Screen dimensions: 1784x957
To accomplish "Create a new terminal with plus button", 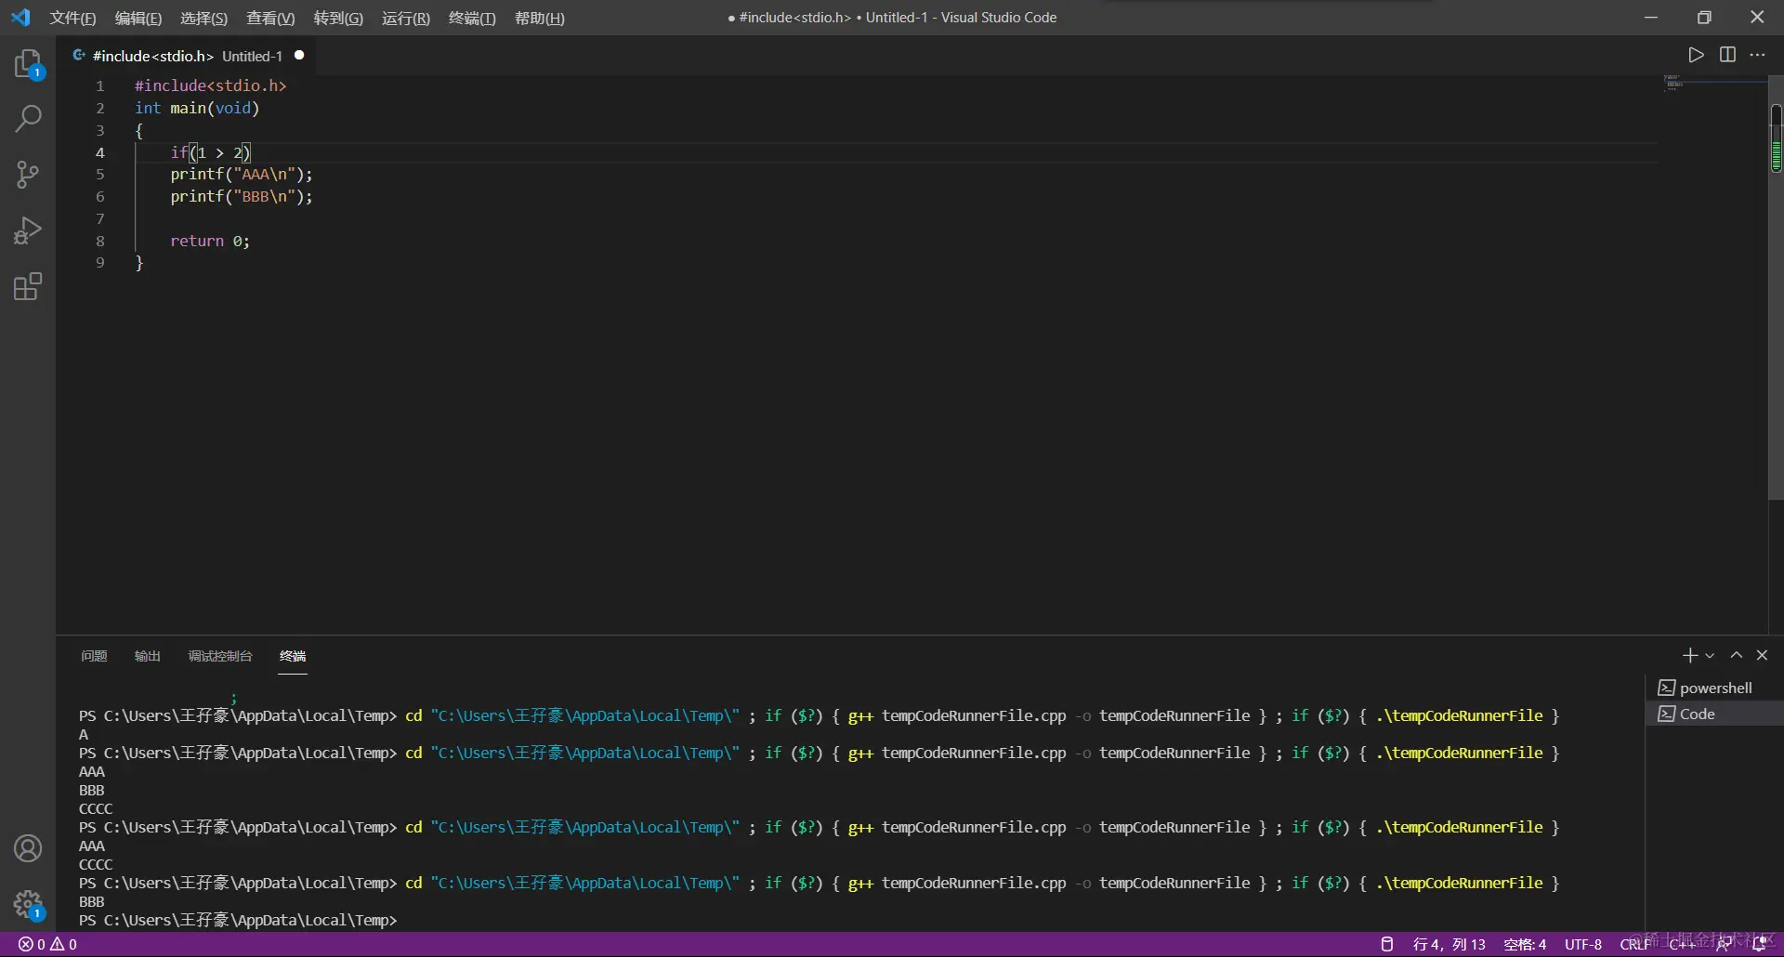I will pyautogui.click(x=1689, y=655).
